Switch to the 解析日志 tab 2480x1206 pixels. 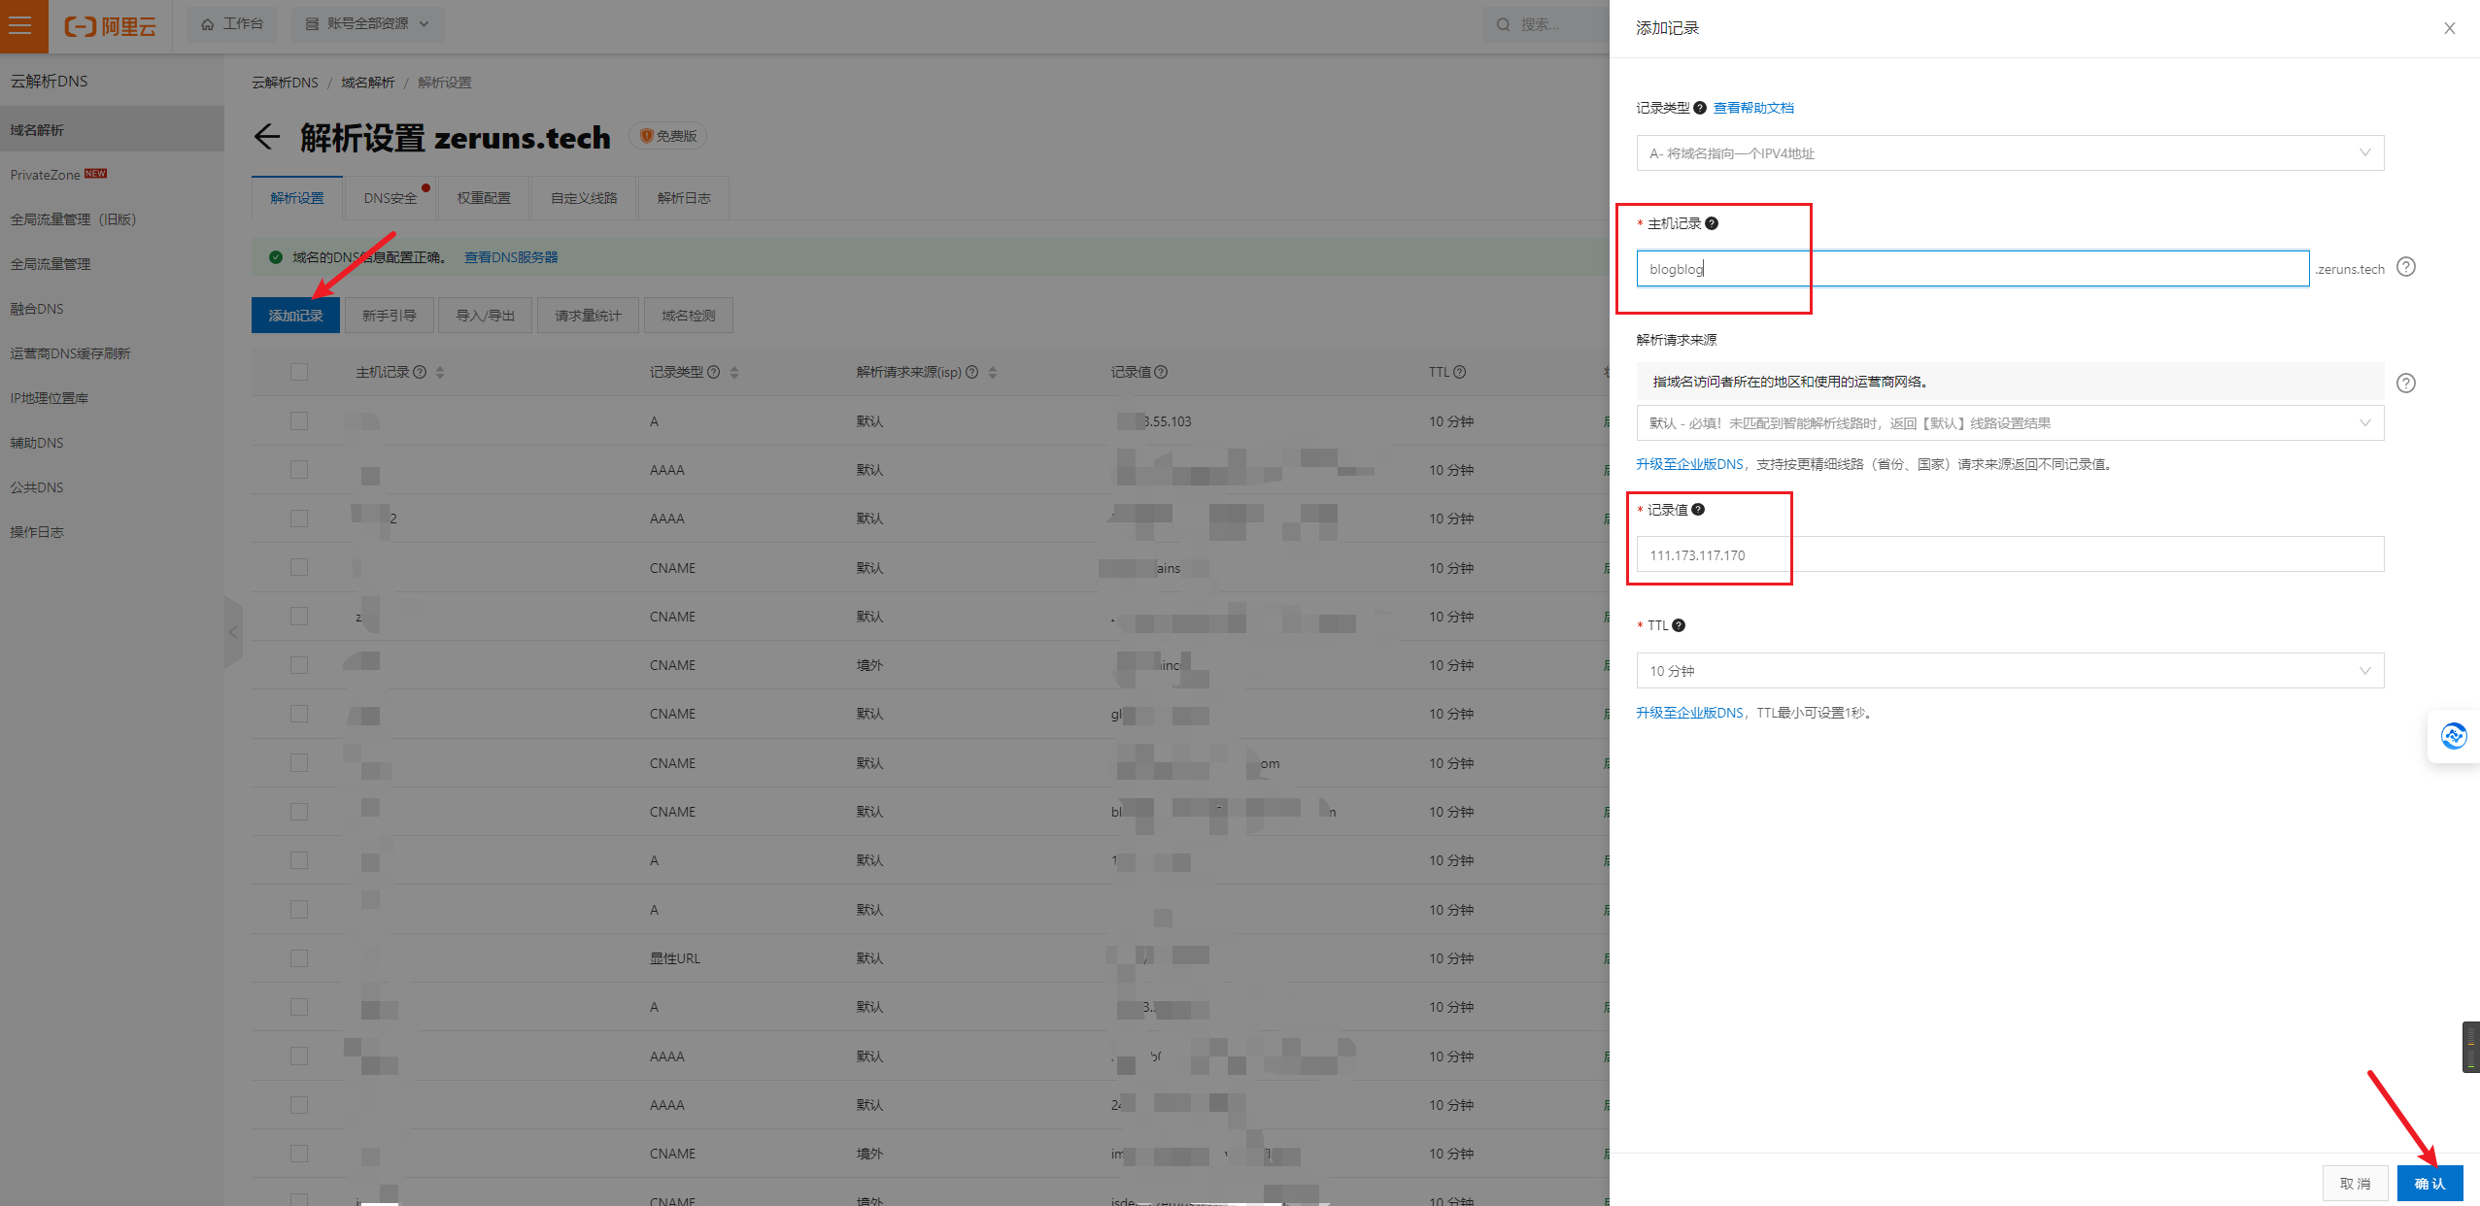click(683, 198)
